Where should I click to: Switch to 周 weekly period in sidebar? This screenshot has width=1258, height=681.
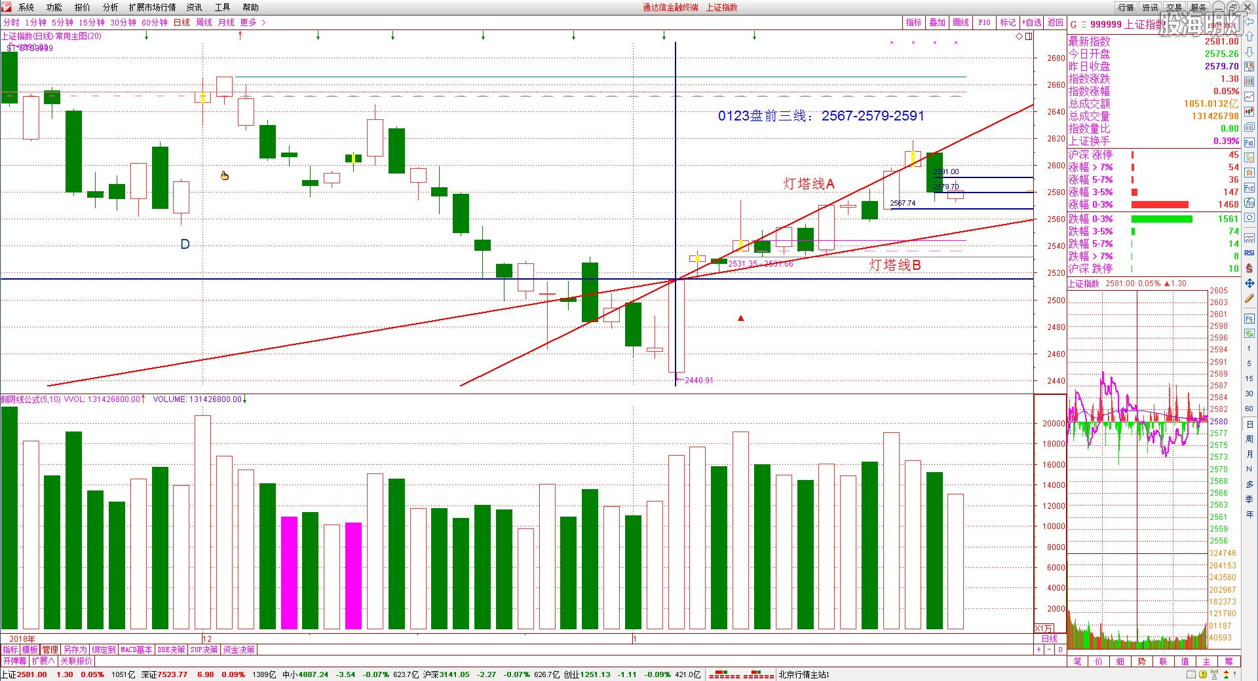pos(1249,439)
